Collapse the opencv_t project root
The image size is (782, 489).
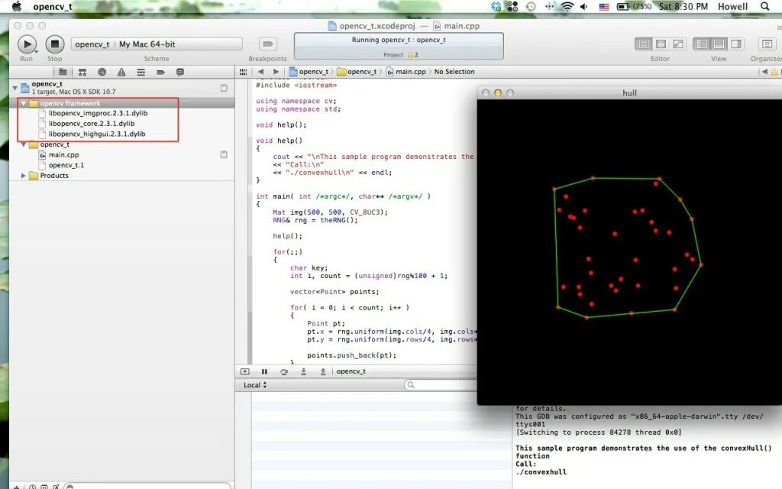[15, 88]
